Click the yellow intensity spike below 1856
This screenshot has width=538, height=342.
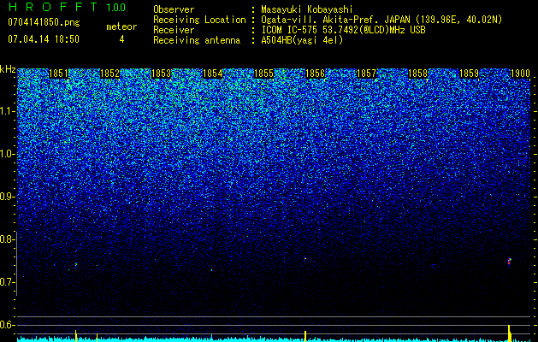(x=305, y=336)
